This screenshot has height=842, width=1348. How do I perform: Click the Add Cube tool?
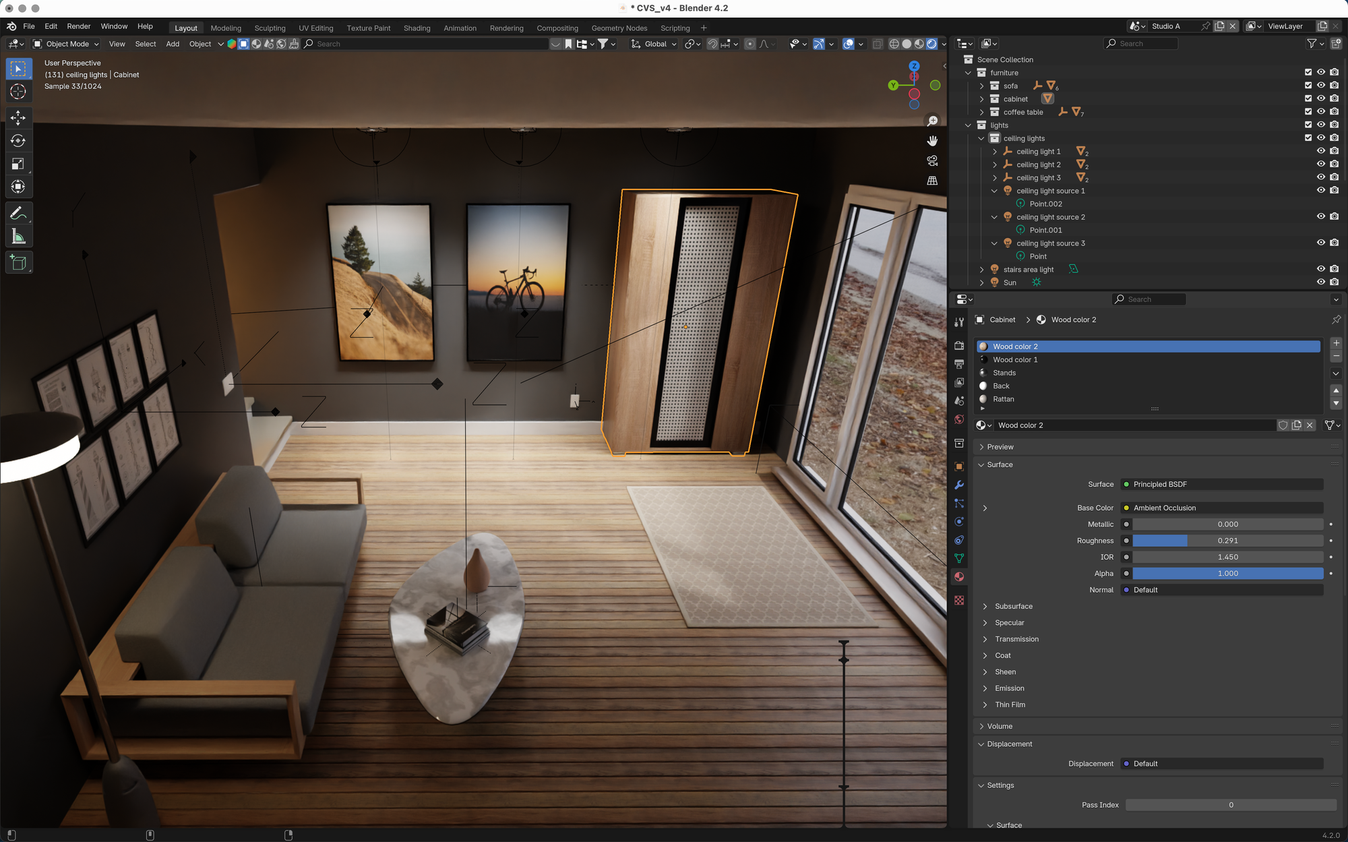point(18,262)
